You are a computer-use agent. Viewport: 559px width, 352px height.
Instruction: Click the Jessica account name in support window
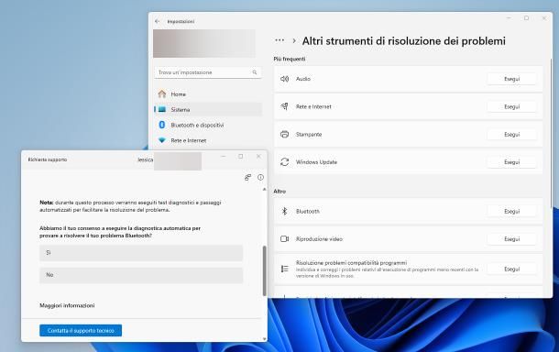[145, 159]
